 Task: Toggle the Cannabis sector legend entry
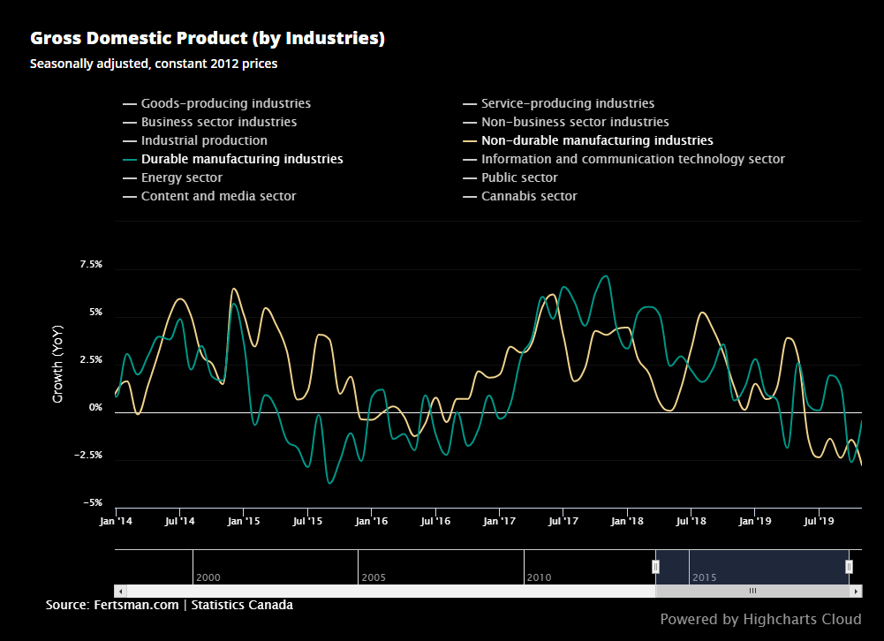[528, 196]
